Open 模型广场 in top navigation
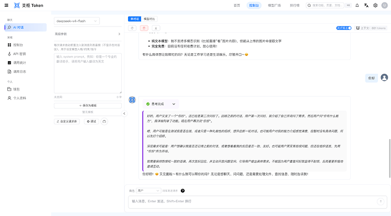 coord(274,5)
